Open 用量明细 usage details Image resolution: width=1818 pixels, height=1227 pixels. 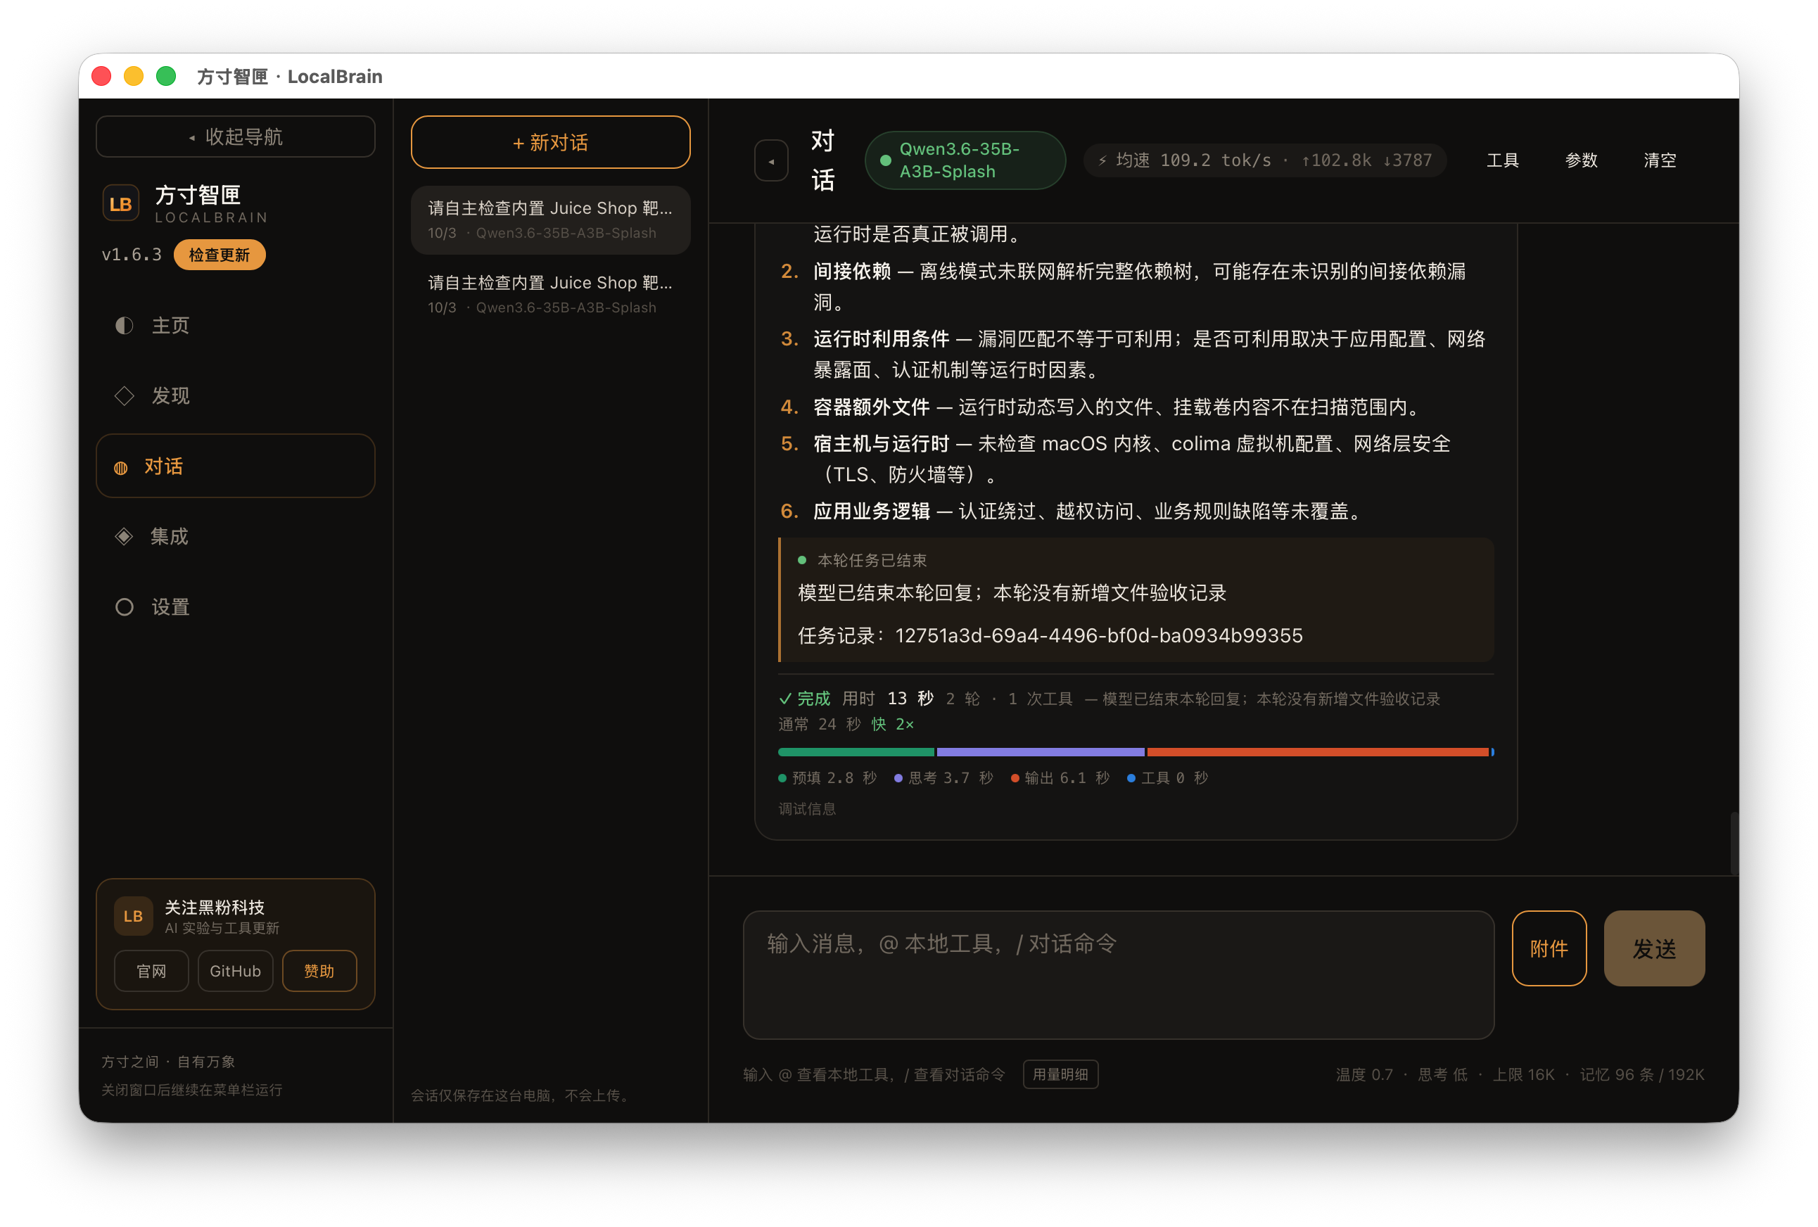pos(1060,1074)
